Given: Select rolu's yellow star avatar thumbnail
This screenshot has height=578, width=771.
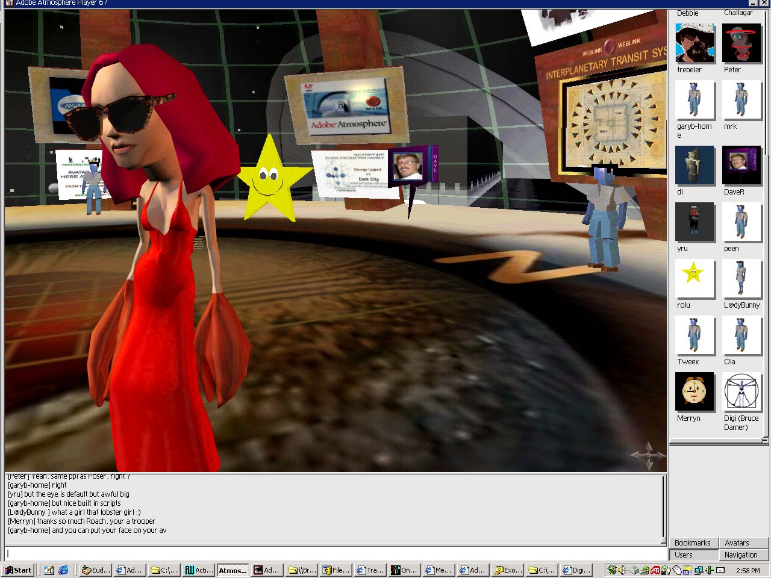Looking at the screenshot, I should point(695,278).
